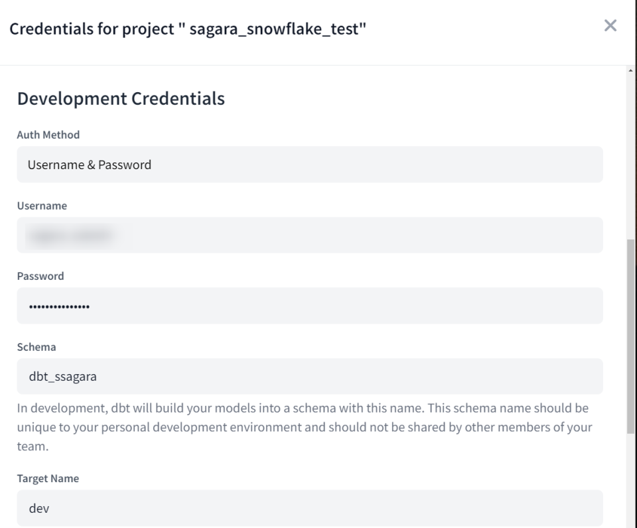Viewport: 637px width, 528px height.
Task: Select the Schema field containing dbt_ssagara
Action: 309,377
